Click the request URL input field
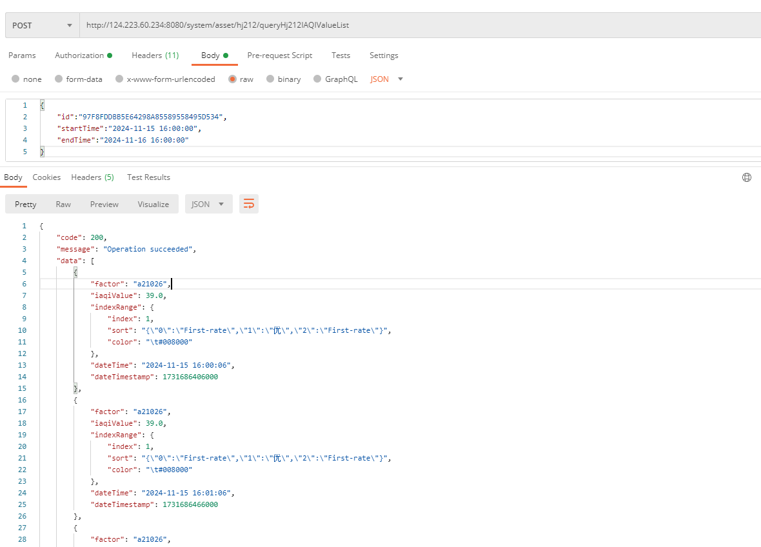 point(419,26)
